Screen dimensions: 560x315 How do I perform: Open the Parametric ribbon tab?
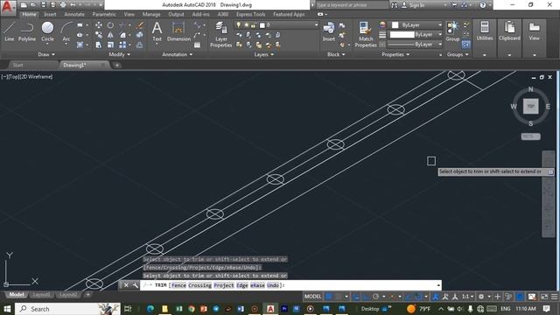coord(104,14)
